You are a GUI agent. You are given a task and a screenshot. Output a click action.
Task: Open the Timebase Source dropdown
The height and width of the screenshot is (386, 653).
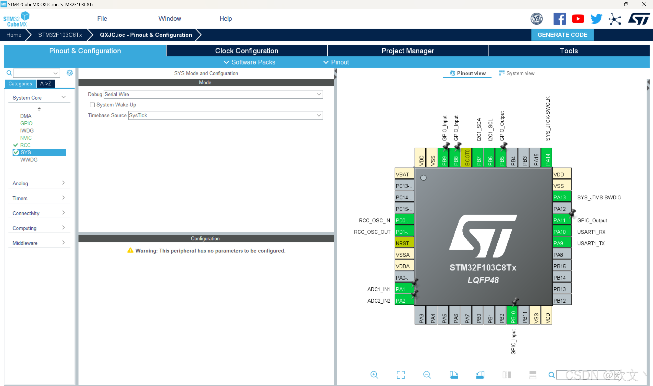tap(318, 115)
